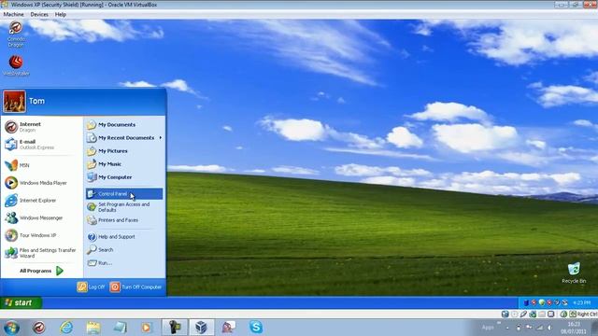Click blue Comodo shield in XP tray
598x336 pixels.
[526, 302]
